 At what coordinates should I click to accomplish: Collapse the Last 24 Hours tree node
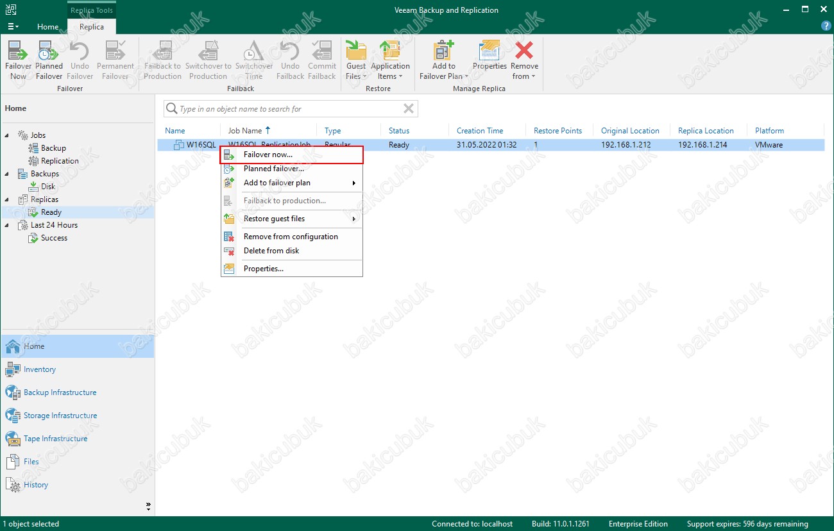point(7,225)
